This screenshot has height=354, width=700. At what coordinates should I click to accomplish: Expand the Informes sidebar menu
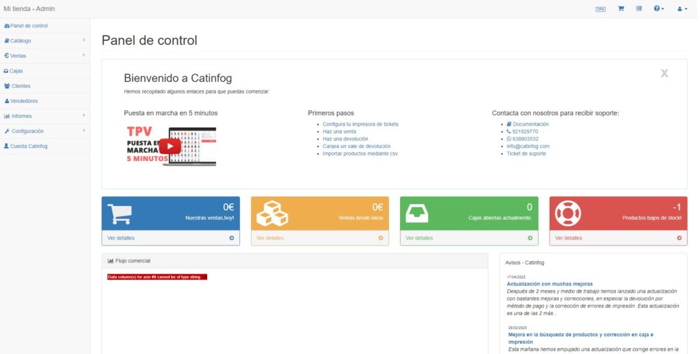(45, 116)
